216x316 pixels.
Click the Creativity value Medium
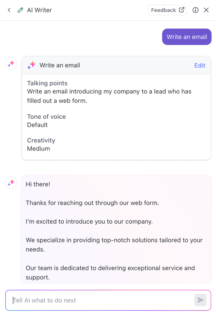tap(39, 148)
